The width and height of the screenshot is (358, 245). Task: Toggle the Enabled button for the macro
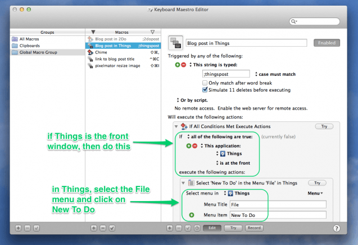click(327, 43)
